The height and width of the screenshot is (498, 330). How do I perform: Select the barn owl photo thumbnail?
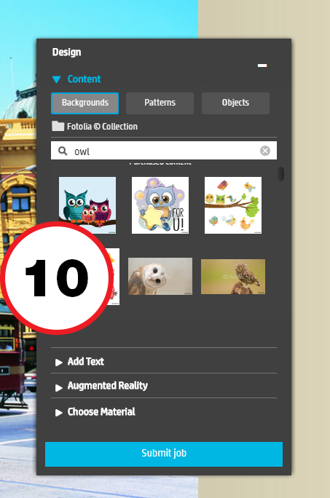click(x=160, y=277)
